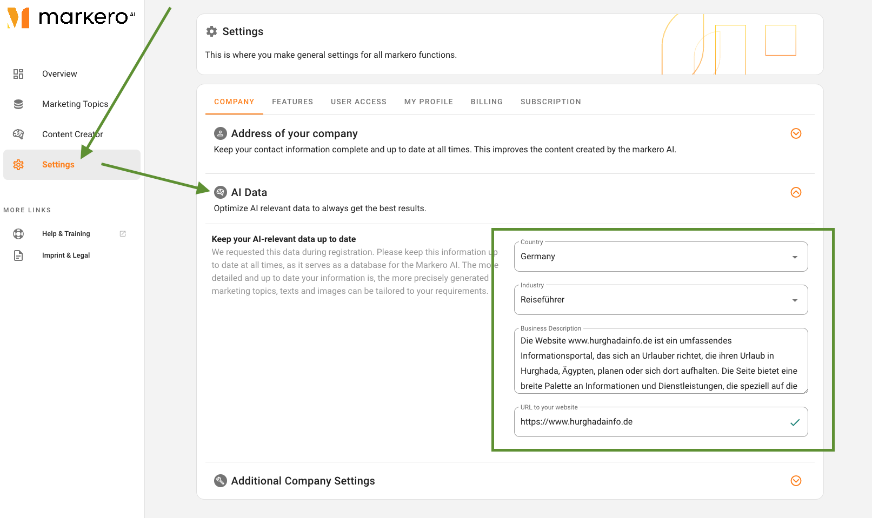Open the Overview dashboard icon

pos(18,74)
